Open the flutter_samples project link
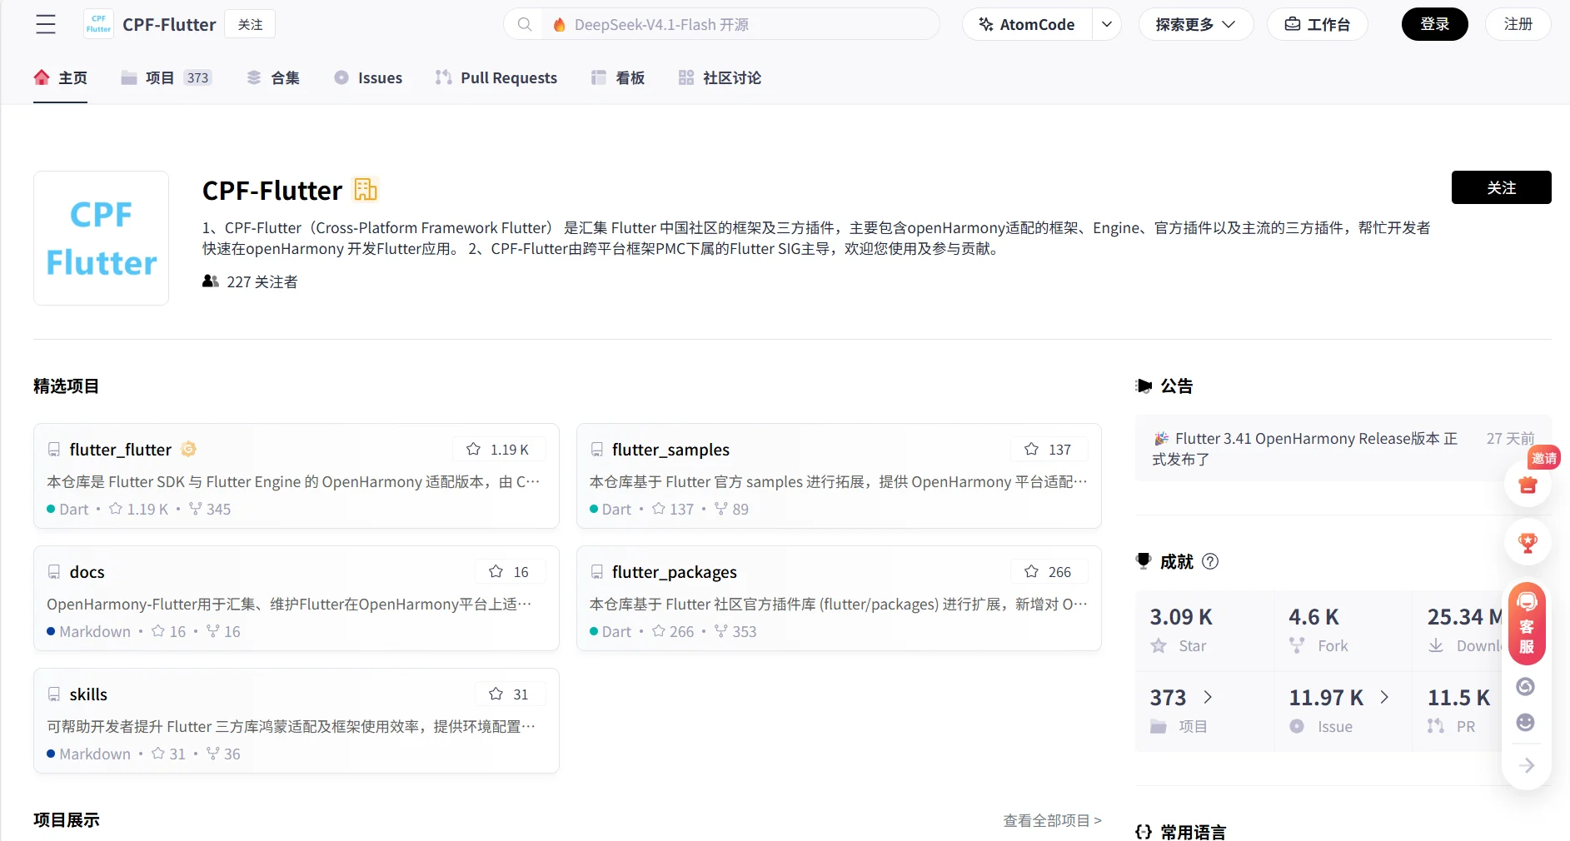1570x841 pixels. coord(670,449)
